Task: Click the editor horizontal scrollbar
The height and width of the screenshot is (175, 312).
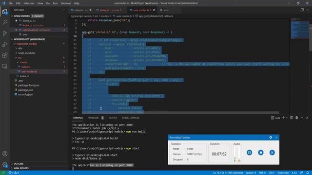Action: tap(180, 112)
